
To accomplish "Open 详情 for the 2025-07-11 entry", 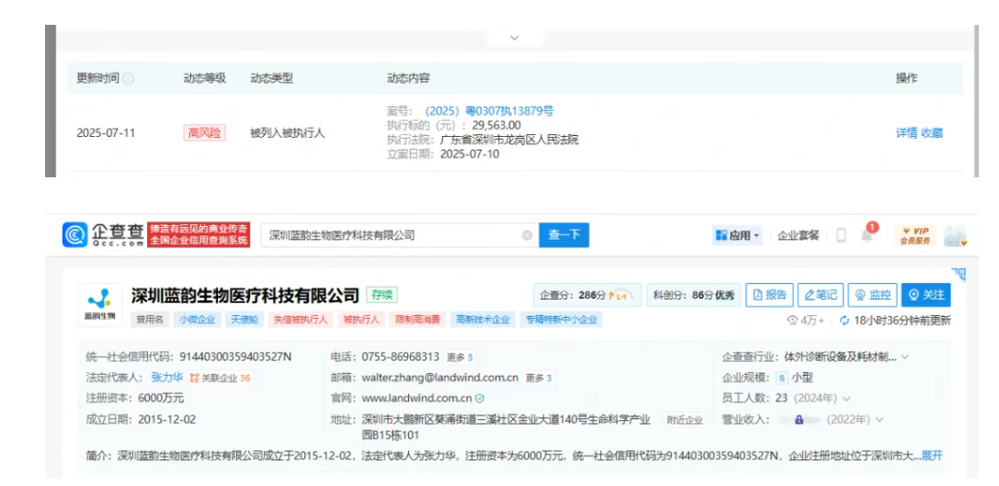I will coord(906,133).
